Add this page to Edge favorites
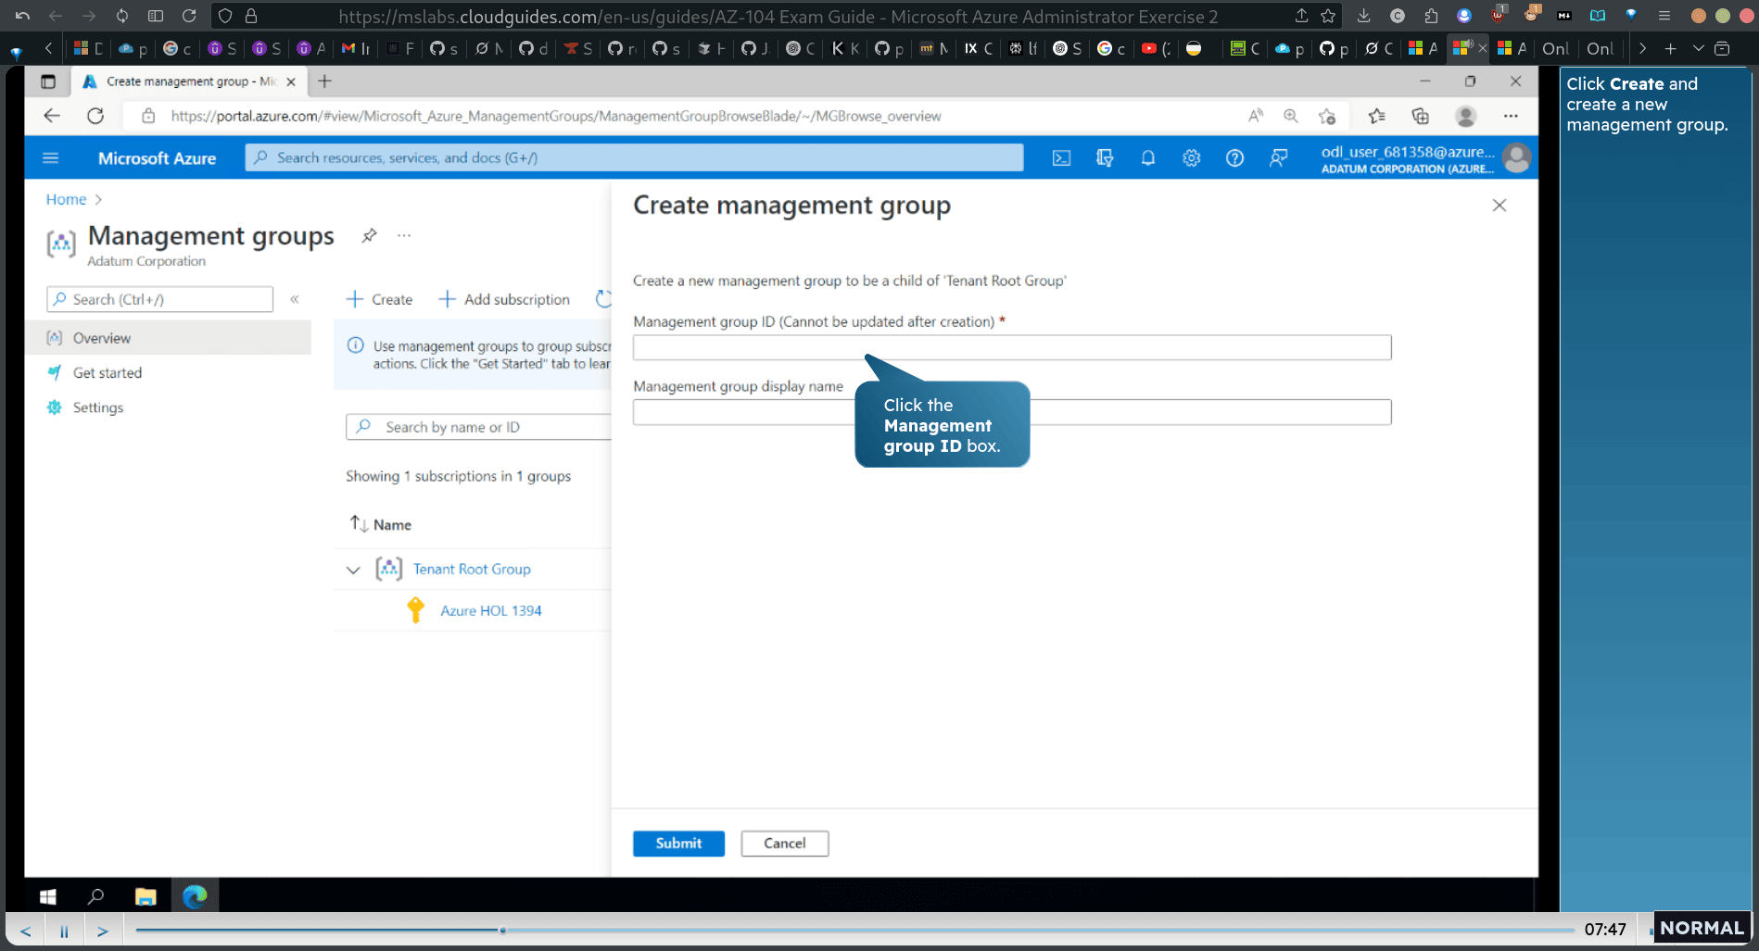Viewport: 1759px width, 951px height. (1327, 116)
